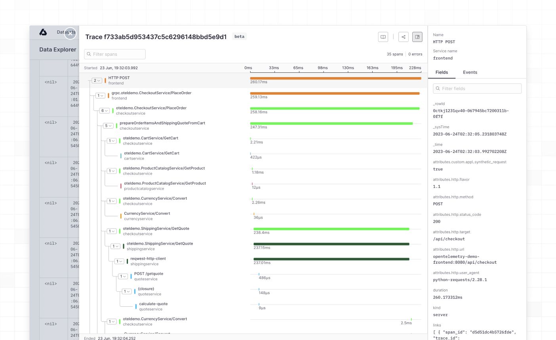556x340 pixels.
Task: Switch to the Fields tab
Action: pos(442,72)
